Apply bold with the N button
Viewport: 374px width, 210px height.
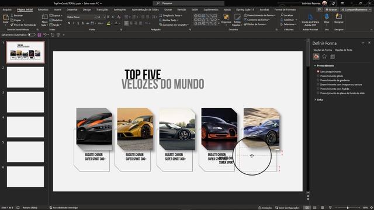point(69,23)
